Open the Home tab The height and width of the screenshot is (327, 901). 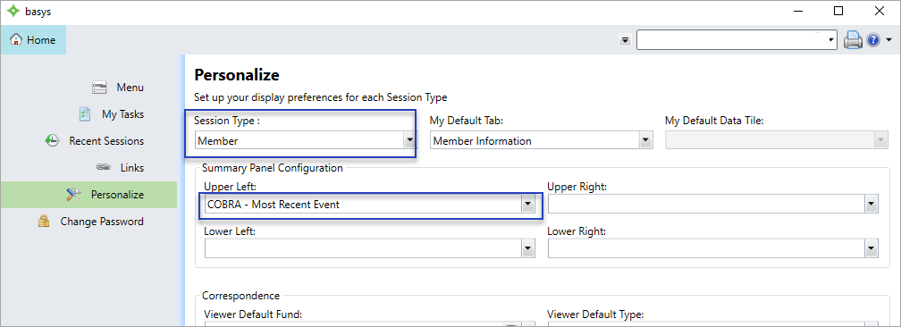tap(33, 39)
